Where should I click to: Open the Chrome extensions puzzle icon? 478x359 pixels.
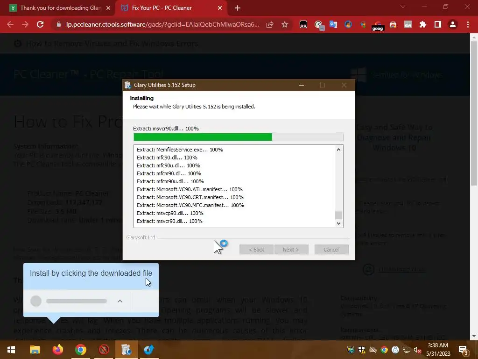pos(423,24)
